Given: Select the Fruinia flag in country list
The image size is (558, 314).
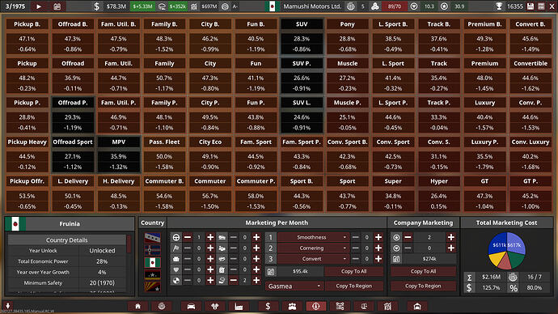Looking at the screenshot, I should (x=152, y=263).
